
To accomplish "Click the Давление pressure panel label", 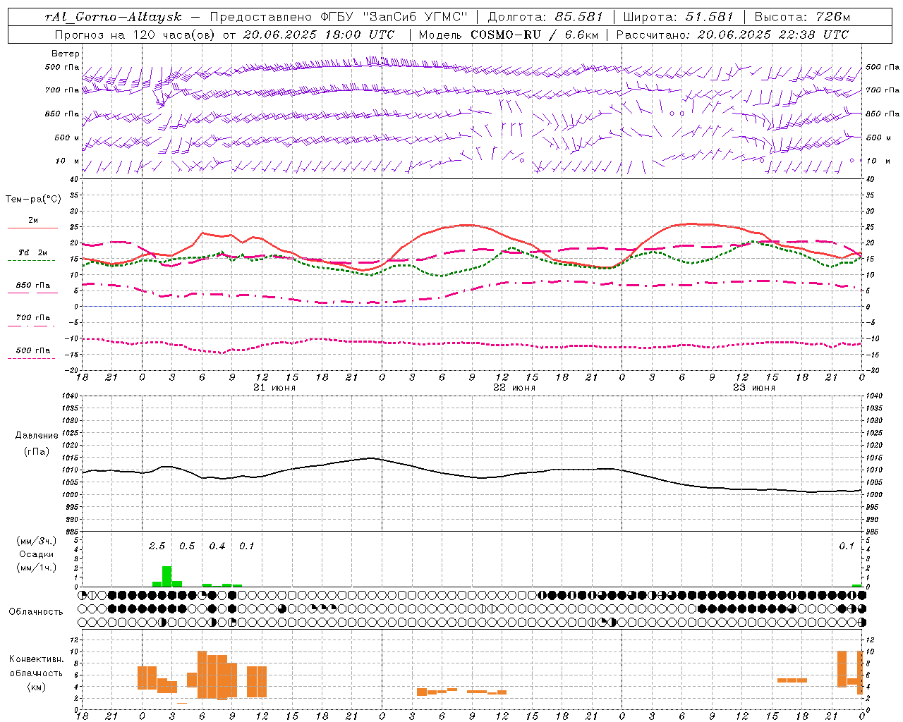I will tap(37, 436).
